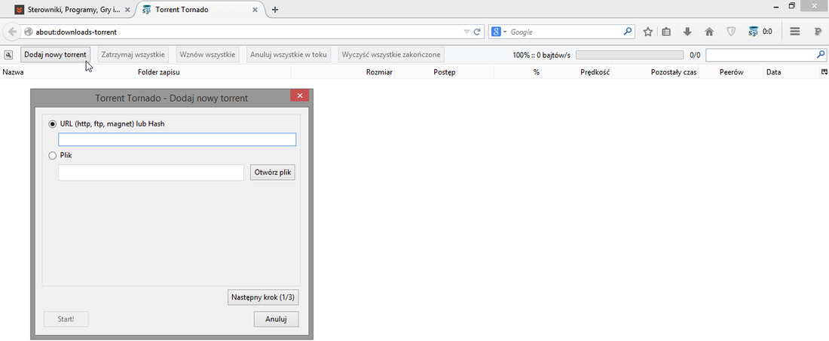Click the browser back arrow button
The height and width of the screenshot is (341, 829).
pos(11,32)
